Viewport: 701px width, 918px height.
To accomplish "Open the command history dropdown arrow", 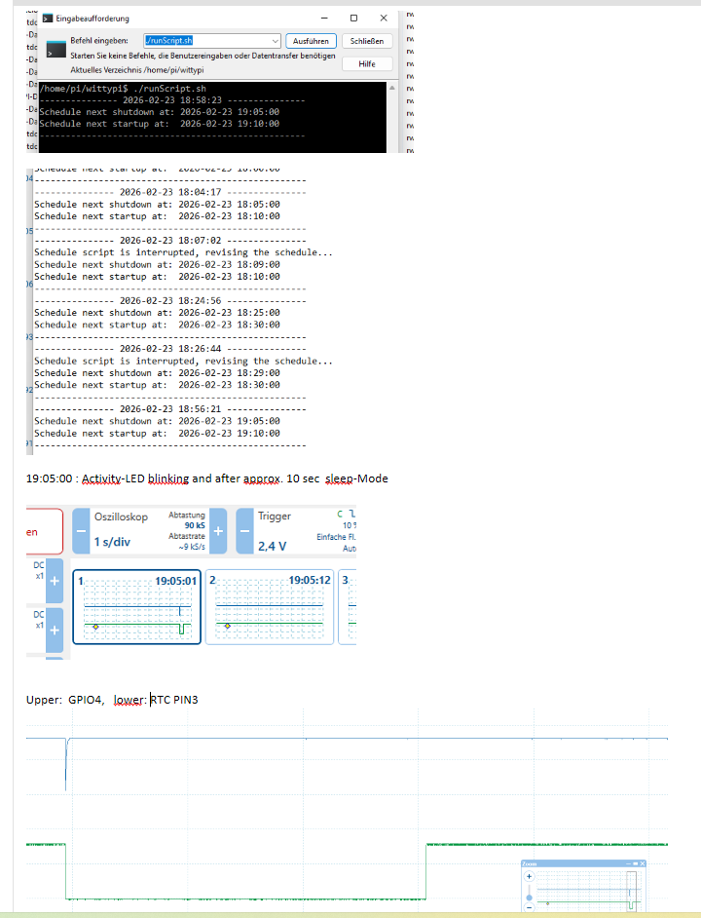I will (x=275, y=41).
